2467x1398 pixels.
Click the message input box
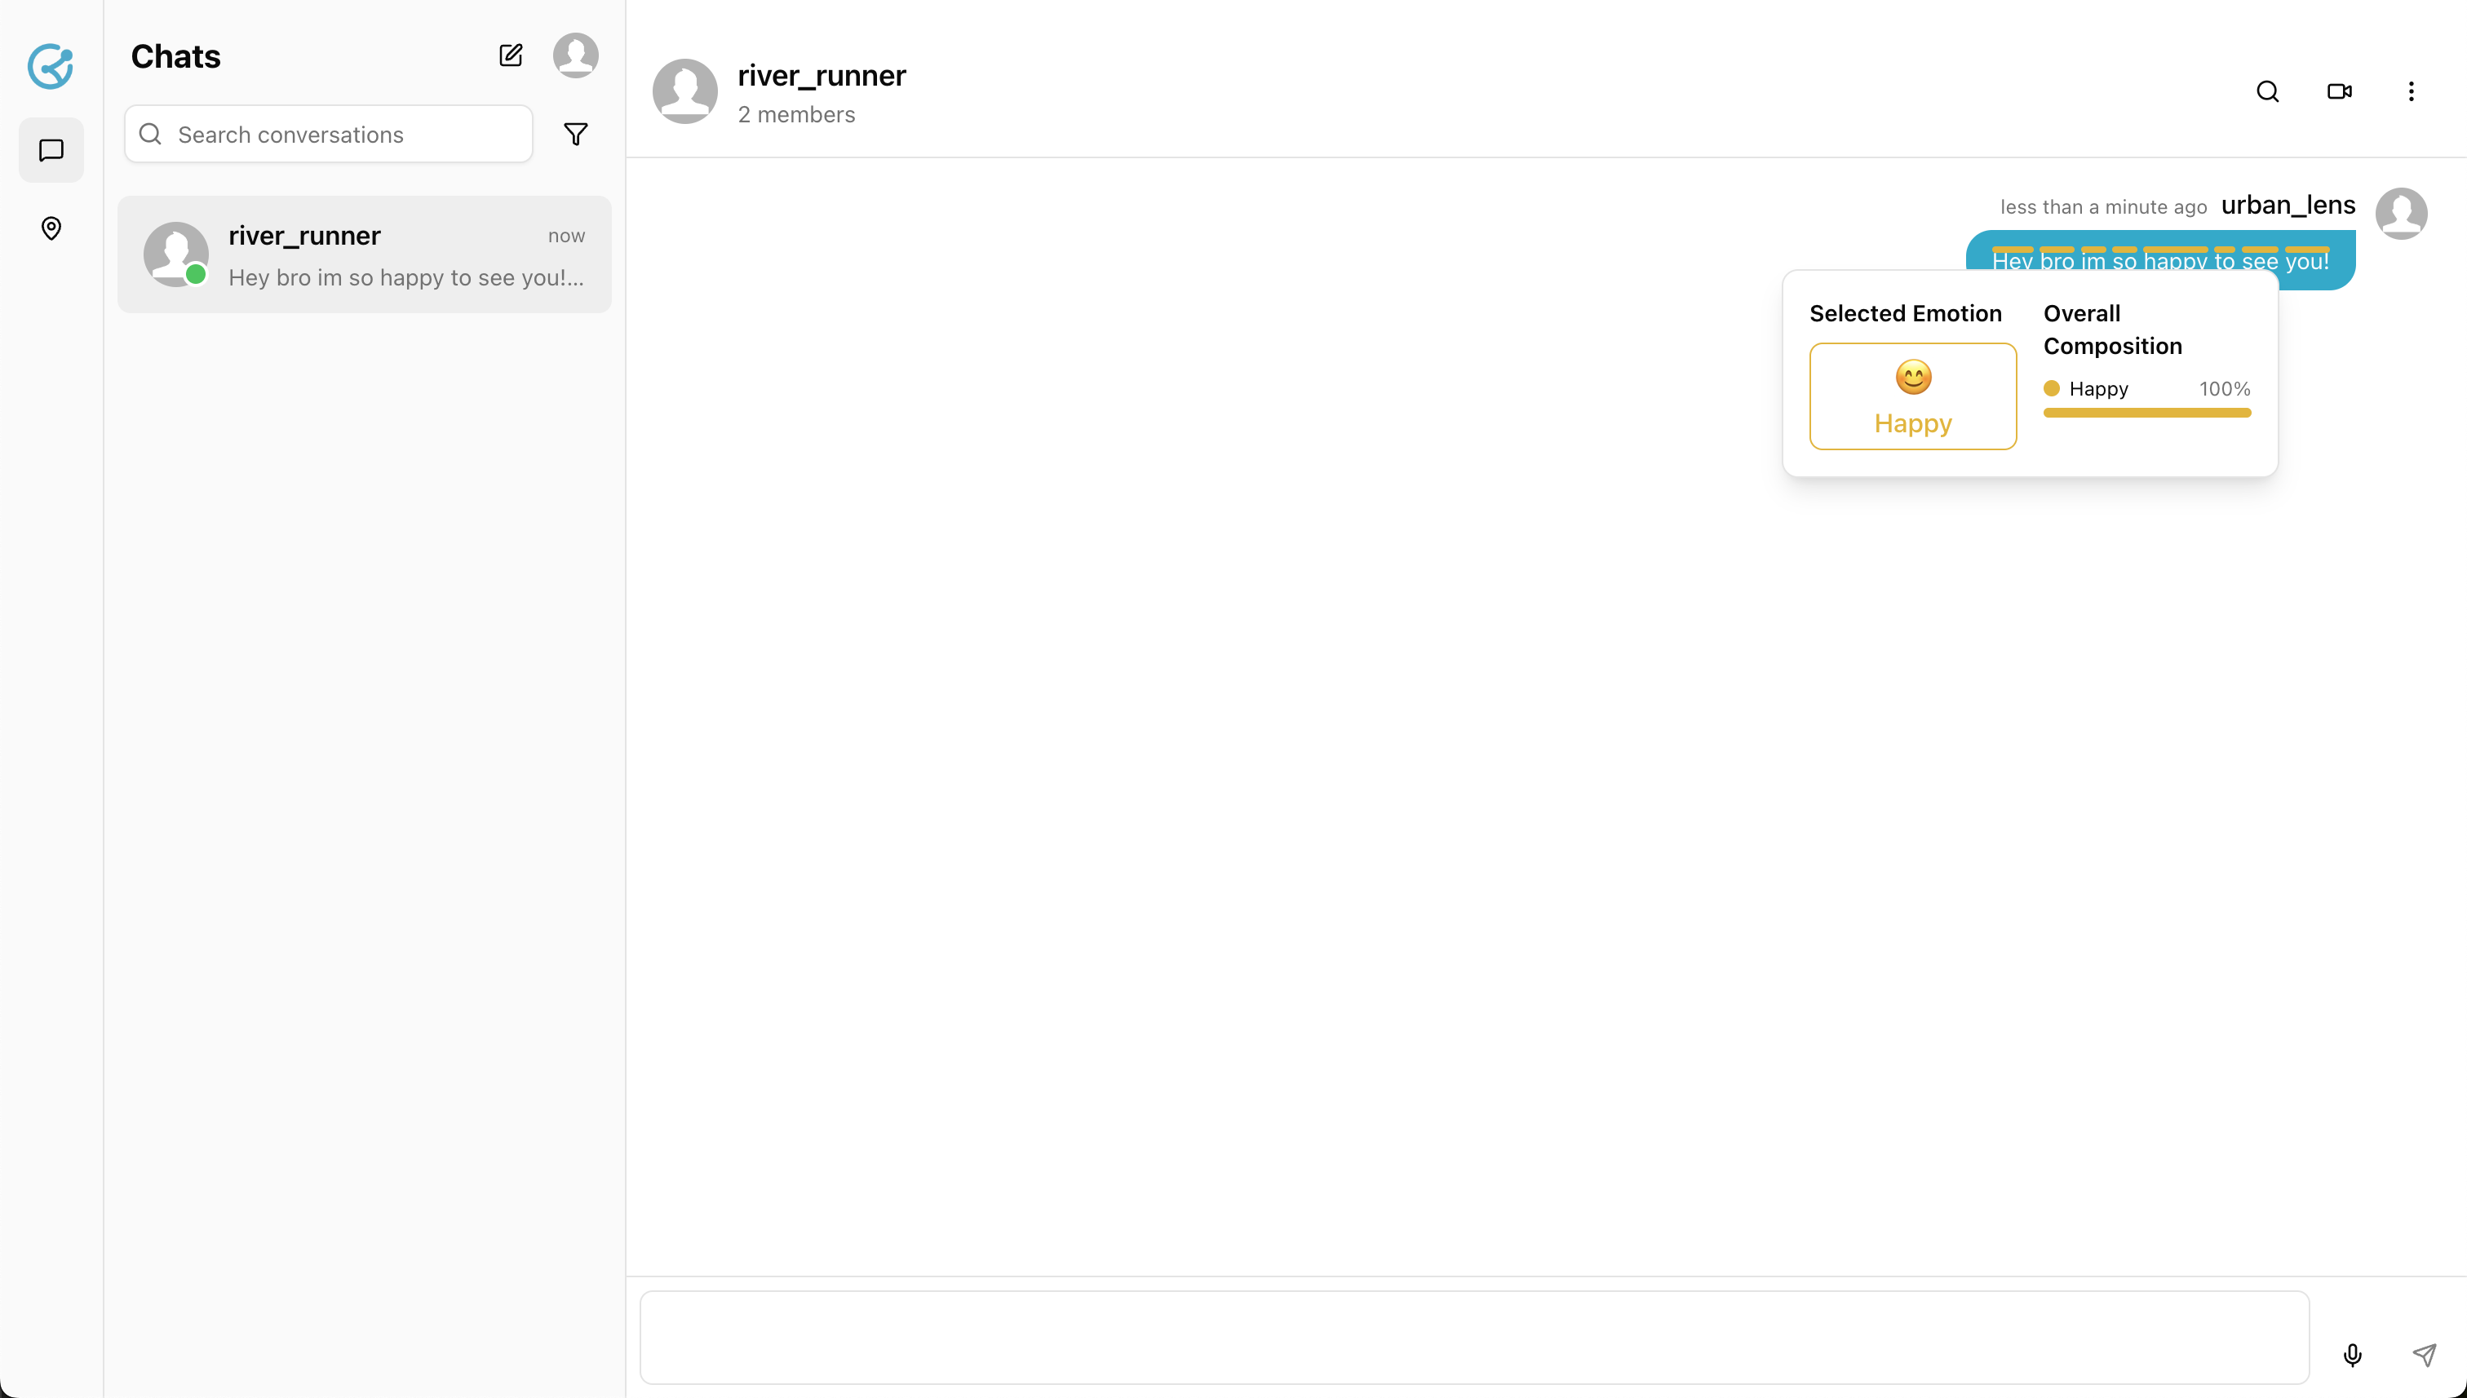pyautogui.click(x=1474, y=1337)
